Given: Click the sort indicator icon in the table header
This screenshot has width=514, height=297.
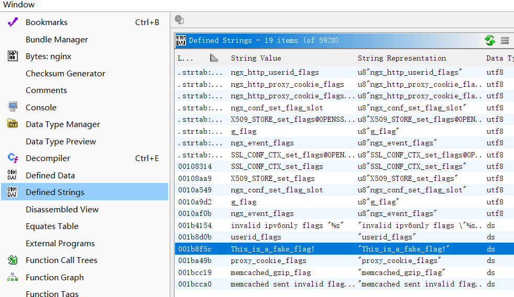Looking at the screenshot, I should pos(214,58).
